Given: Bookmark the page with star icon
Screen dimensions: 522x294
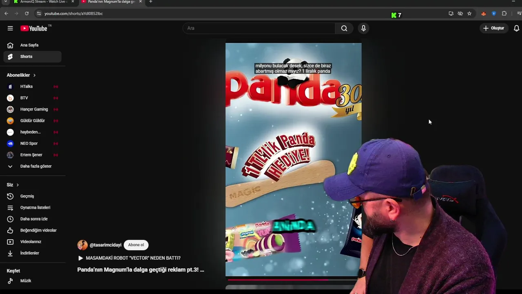Looking at the screenshot, I should (469, 13).
